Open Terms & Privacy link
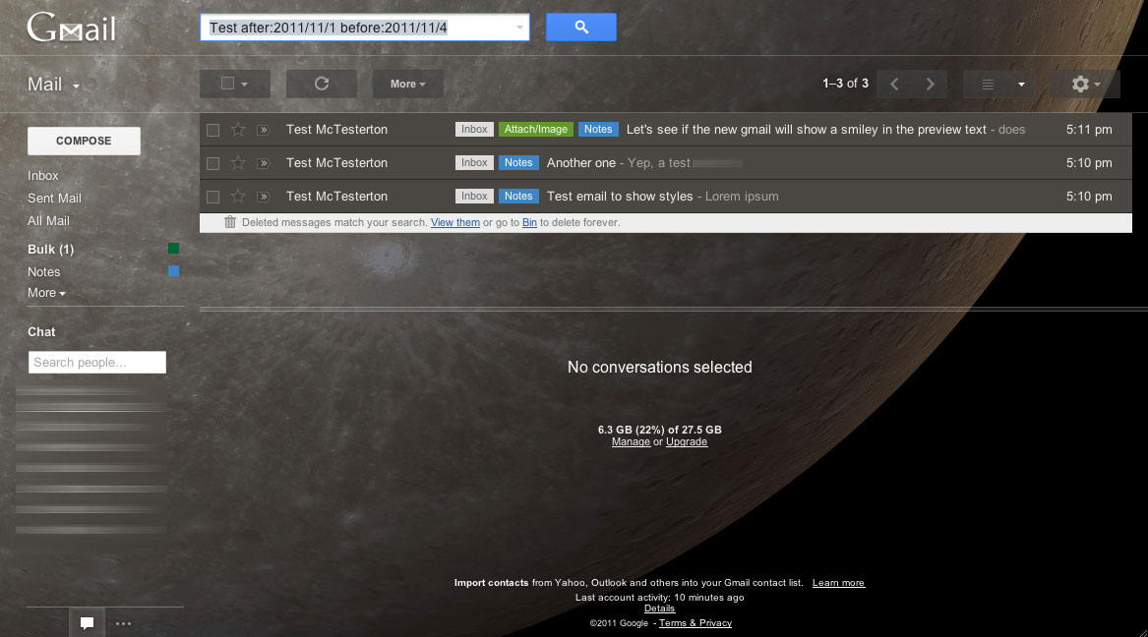The width and height of the screenshot is (1148, 637). tap(695, 623)
